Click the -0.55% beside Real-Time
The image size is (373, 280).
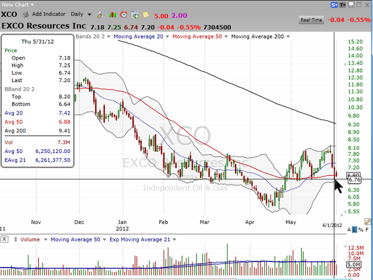tap(359, 20)
